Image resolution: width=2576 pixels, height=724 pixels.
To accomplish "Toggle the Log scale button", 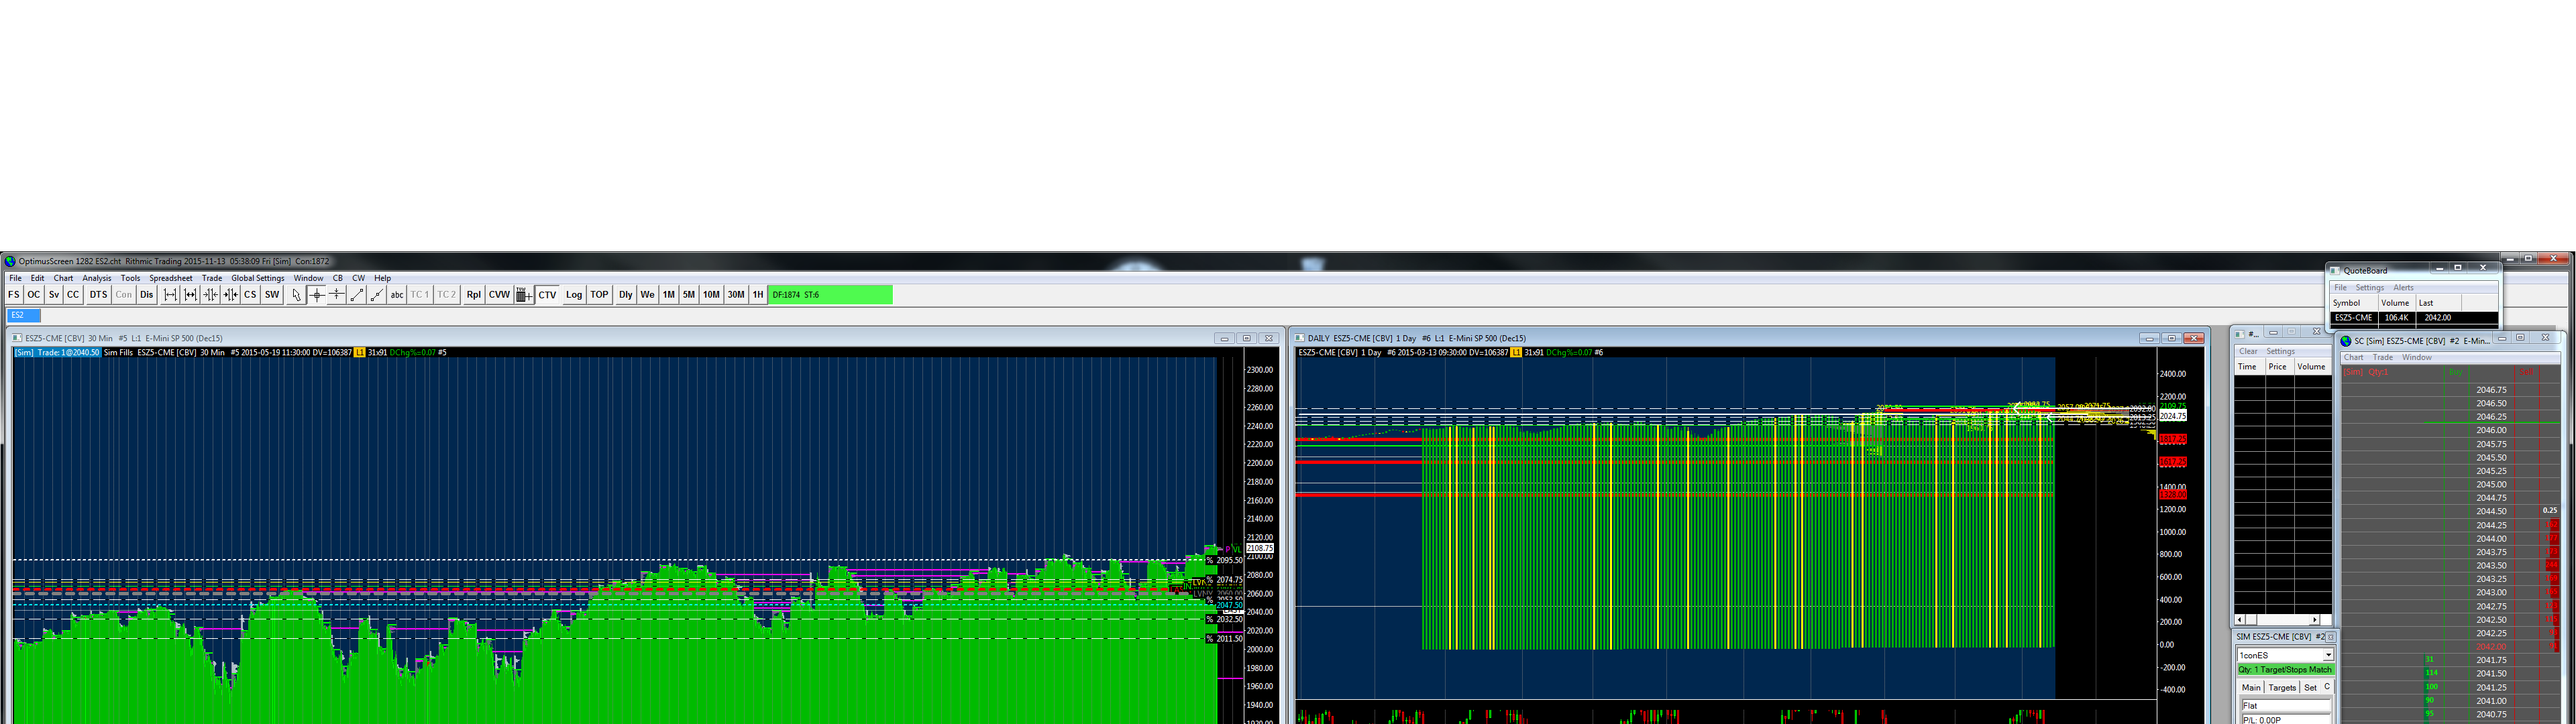I will (574, 295).
